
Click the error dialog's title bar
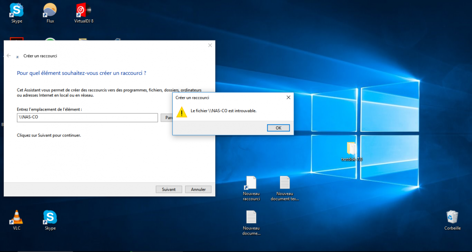(x=227, y=98)
